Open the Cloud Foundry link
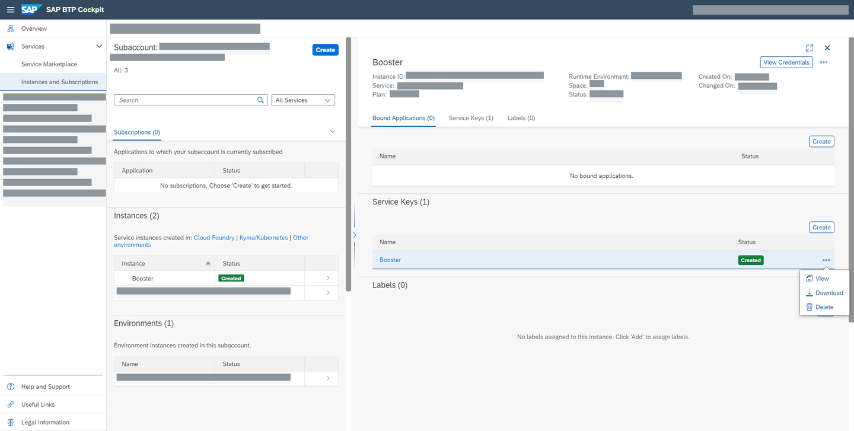The width and height of the screenshot is (854, 431). (x=214, y=238)
